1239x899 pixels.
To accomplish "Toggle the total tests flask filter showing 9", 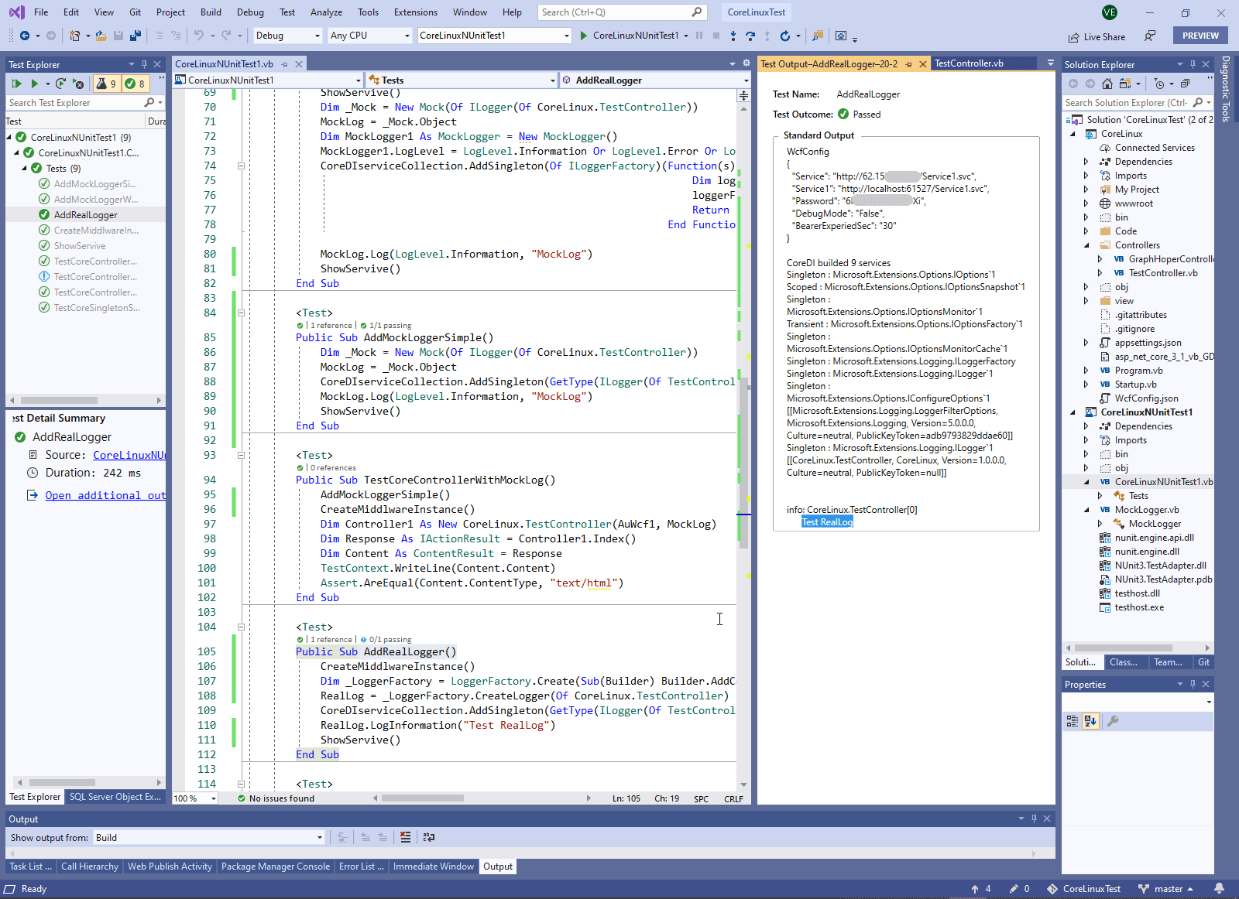I will click(106, 84).
